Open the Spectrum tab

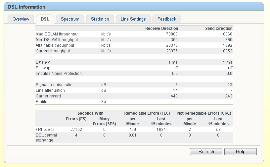click(70, 19)
